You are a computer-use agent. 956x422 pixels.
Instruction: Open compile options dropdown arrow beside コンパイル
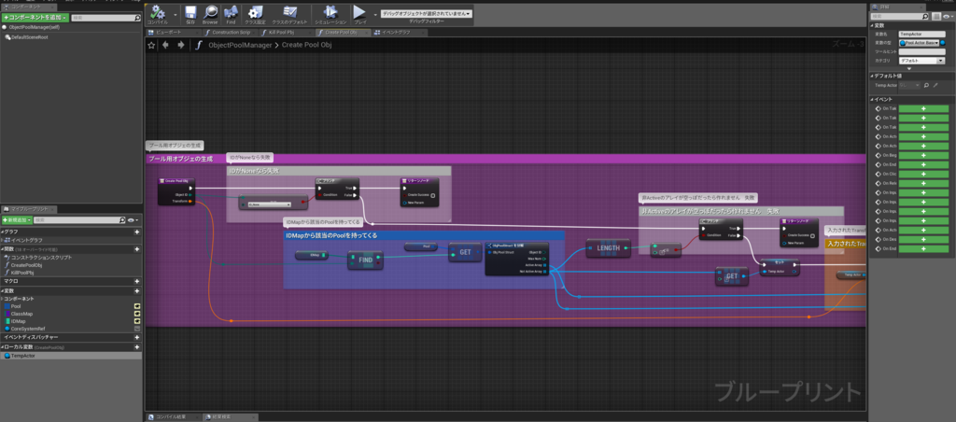[176, 14]
